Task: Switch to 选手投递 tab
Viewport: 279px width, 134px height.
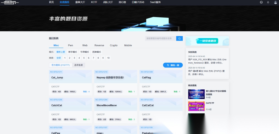Action: tap(79, 65)
